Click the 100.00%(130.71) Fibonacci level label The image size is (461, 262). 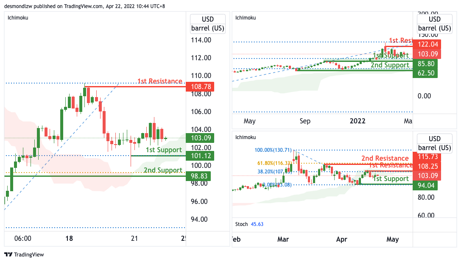point(273,150)
